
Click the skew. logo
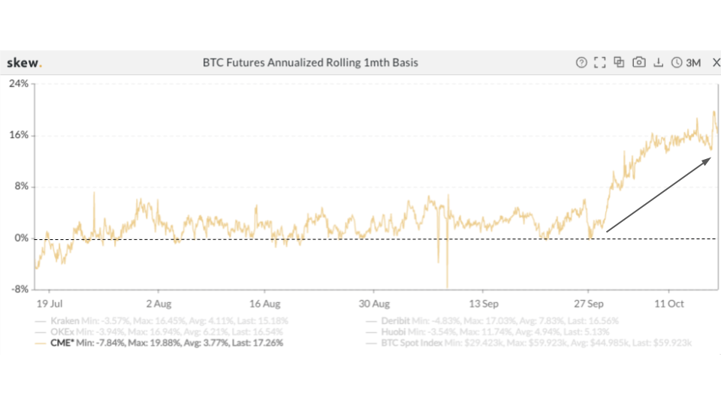point(24,63)
